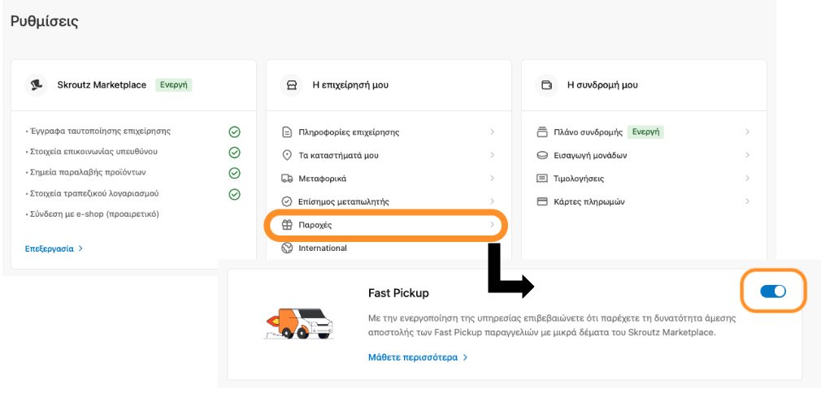The width and height of the screenshot is (821, 393).
Task: Expand the Παροχές row chevron
Action: pos(492,224)
